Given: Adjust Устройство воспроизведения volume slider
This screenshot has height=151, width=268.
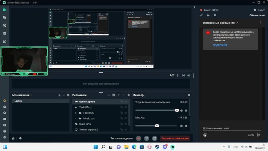Looking at the screenshot, I should 177,110.
